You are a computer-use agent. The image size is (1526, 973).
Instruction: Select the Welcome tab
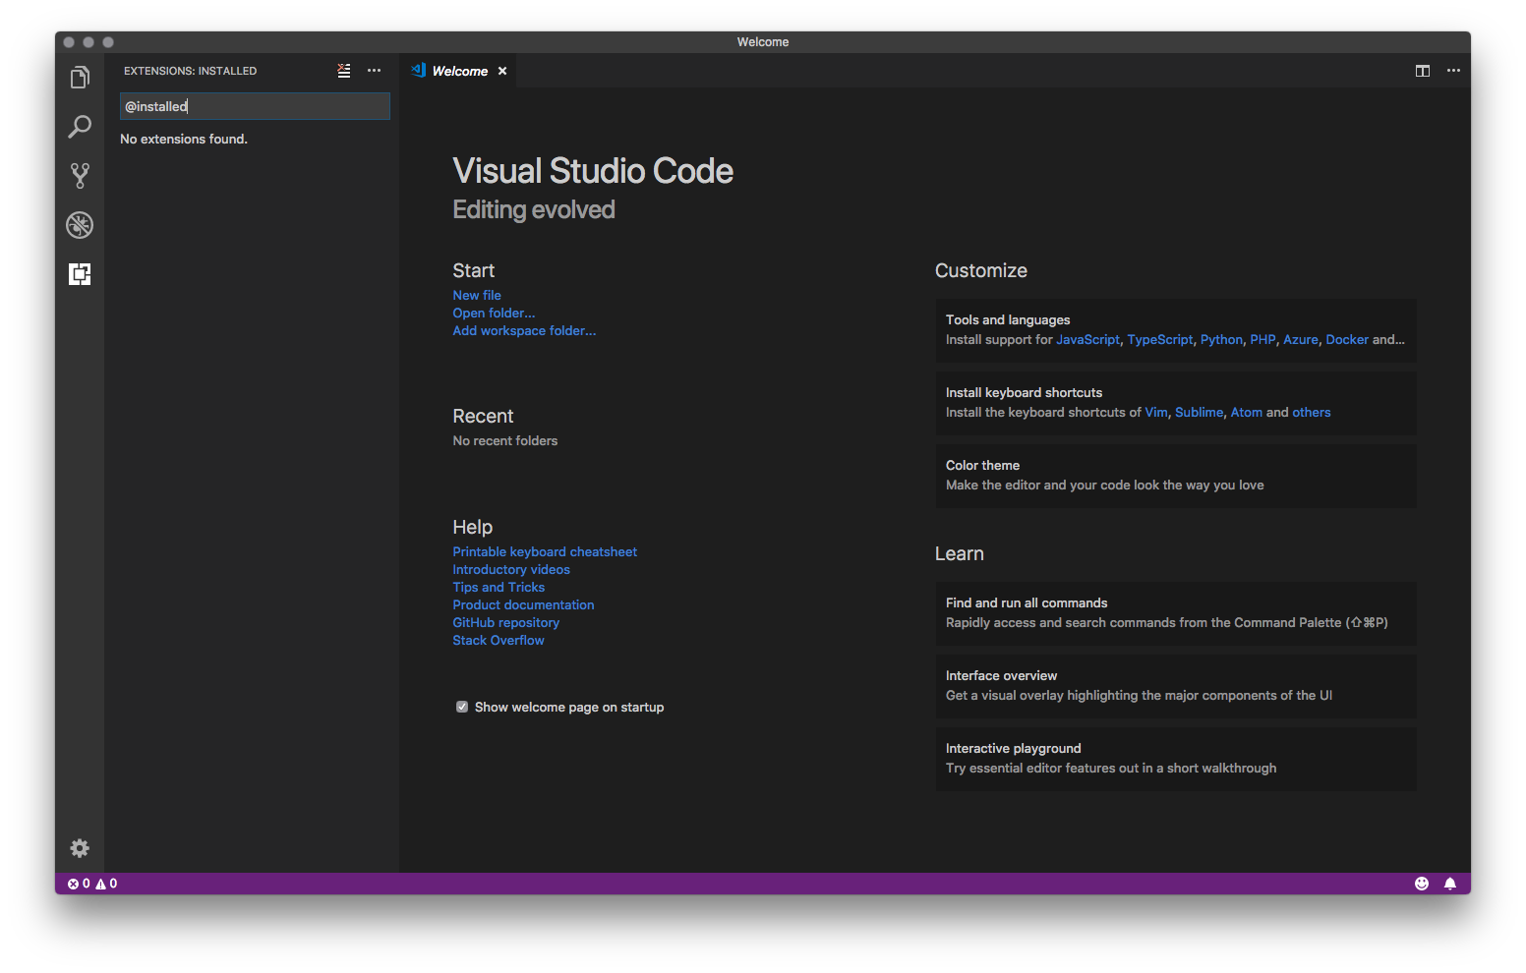(458, 70)
